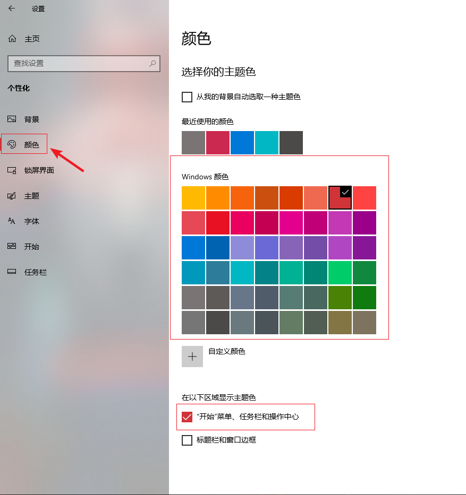The image size is (466, 495).
Task: Open the 开始 settings page
Action: coord(31,247)
